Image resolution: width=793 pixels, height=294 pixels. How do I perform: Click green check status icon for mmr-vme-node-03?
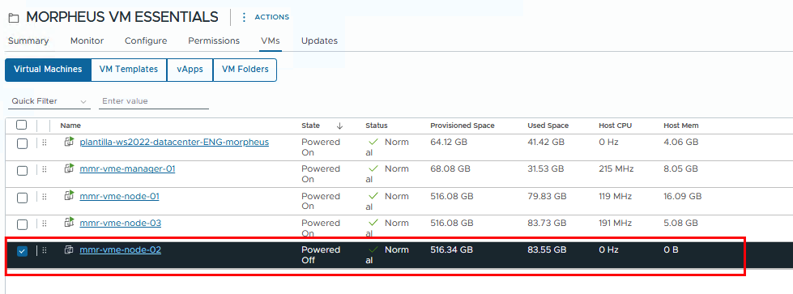[x=373, y=222]
